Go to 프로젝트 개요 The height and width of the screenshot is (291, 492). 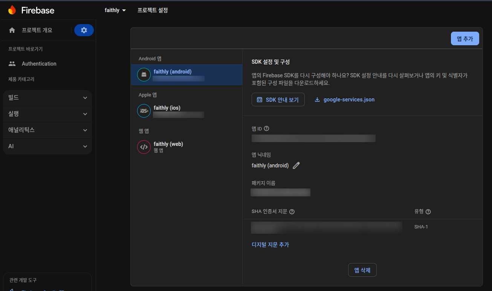click(x=37, y=30)
